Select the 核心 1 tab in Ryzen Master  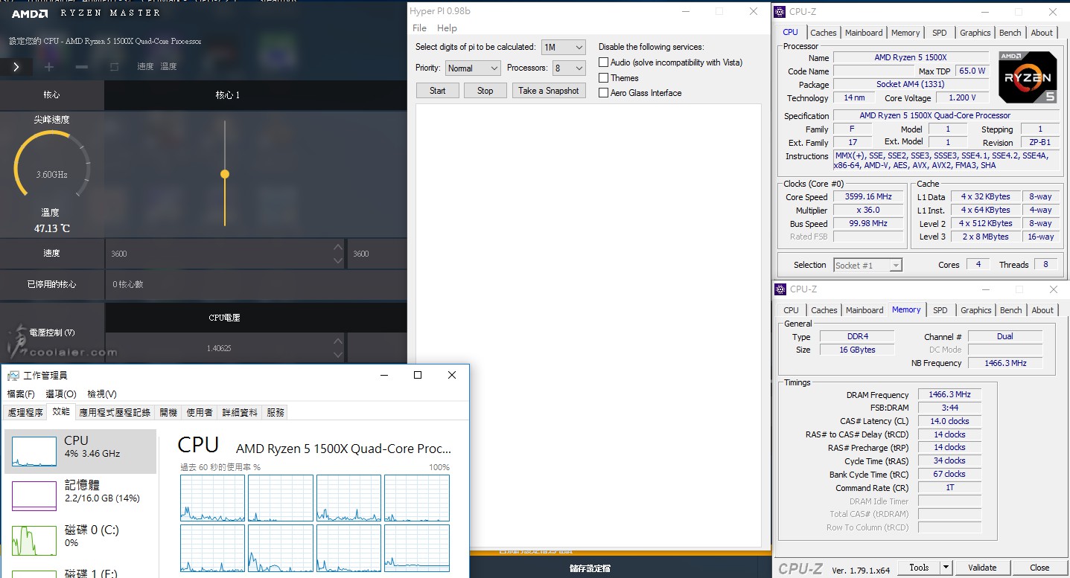(228, 95)
